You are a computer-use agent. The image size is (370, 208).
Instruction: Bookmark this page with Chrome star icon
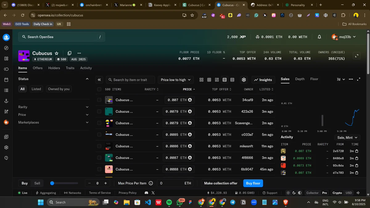(192, 15)
